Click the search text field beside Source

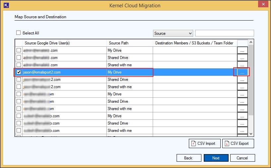(225, 33)
